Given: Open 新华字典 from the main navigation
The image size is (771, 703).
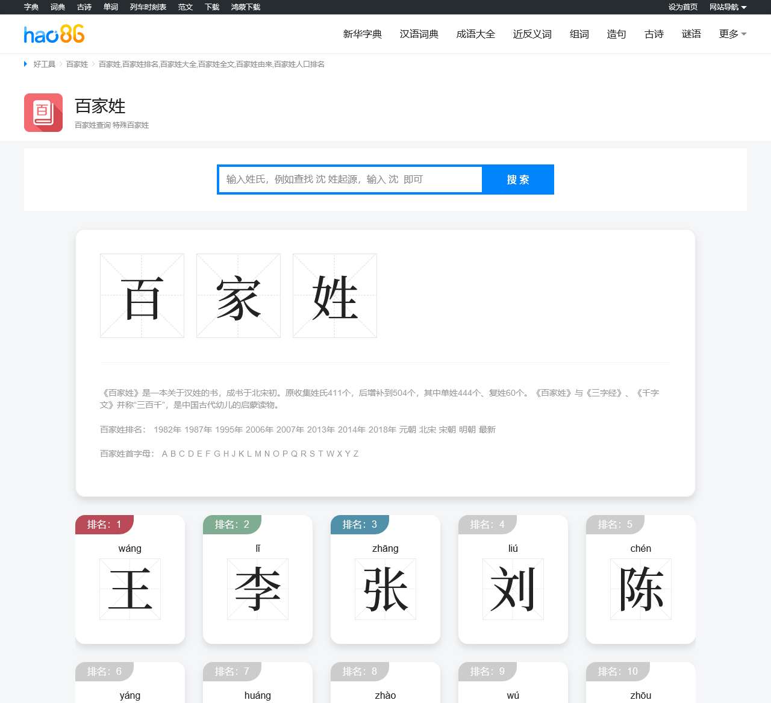Looking at the screenshot, I should coord(363,34).
